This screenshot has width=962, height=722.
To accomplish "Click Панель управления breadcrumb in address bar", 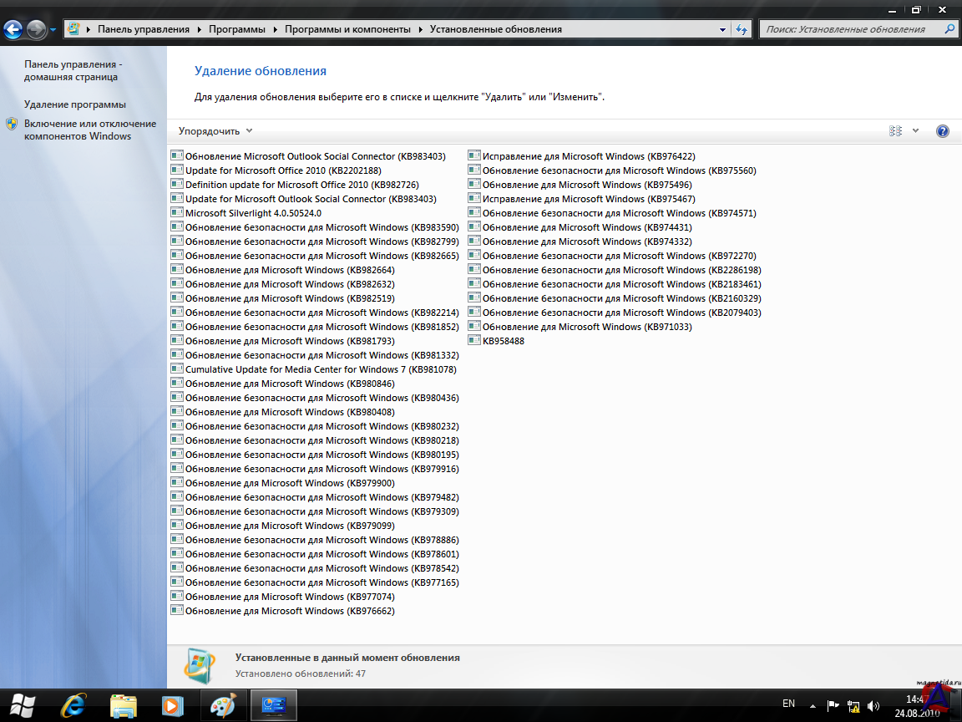I will 144,29.
